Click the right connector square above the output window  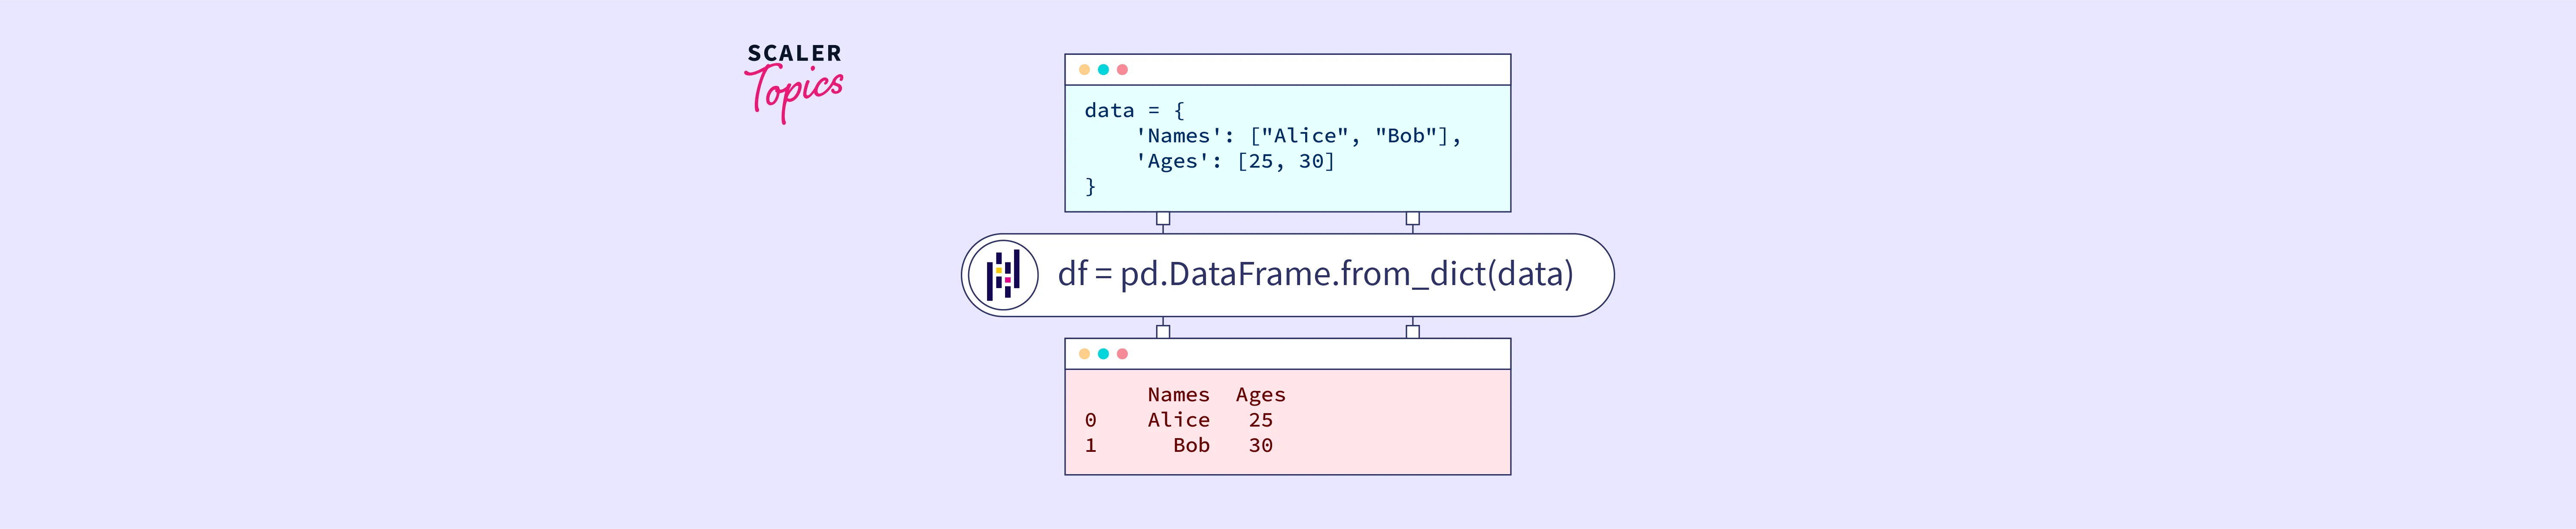coord(1412,331)
